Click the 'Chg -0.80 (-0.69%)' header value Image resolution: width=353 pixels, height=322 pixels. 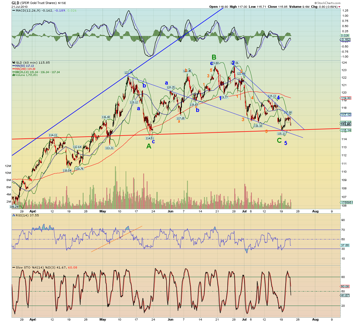pos(324,7)
